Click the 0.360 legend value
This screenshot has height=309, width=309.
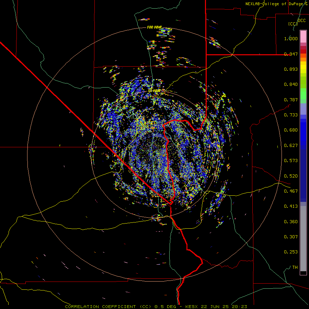point(291,222)
